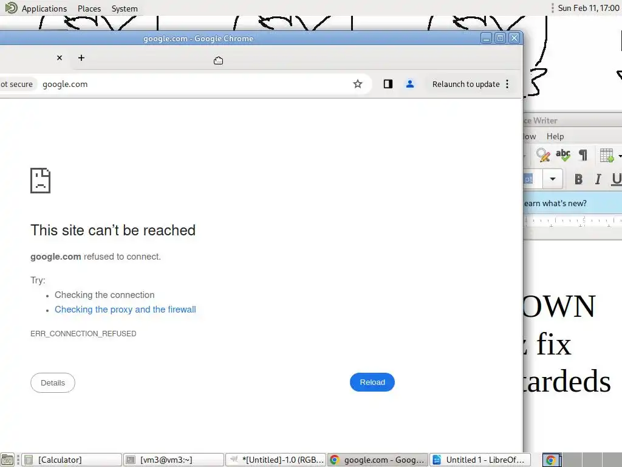Expand Writer font size dropdown arrow

[553, 179]
